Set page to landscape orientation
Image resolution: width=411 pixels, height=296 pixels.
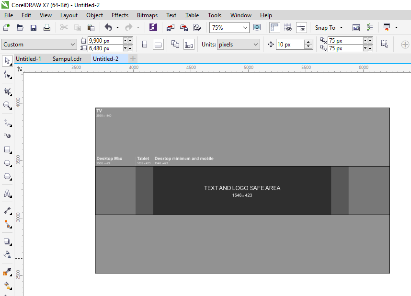tap(158, 45)
